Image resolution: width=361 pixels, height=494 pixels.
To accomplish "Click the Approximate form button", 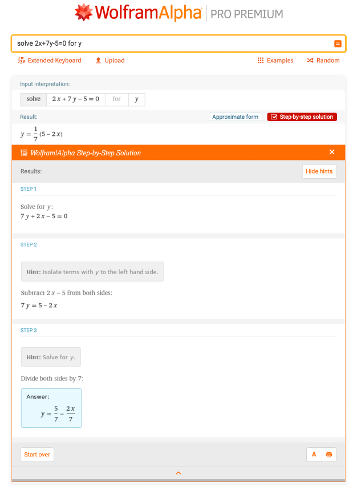I will coord(235,117).
